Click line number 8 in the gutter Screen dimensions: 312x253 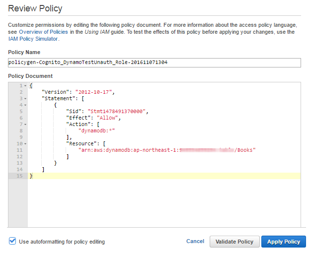click(x=21, y=131)
